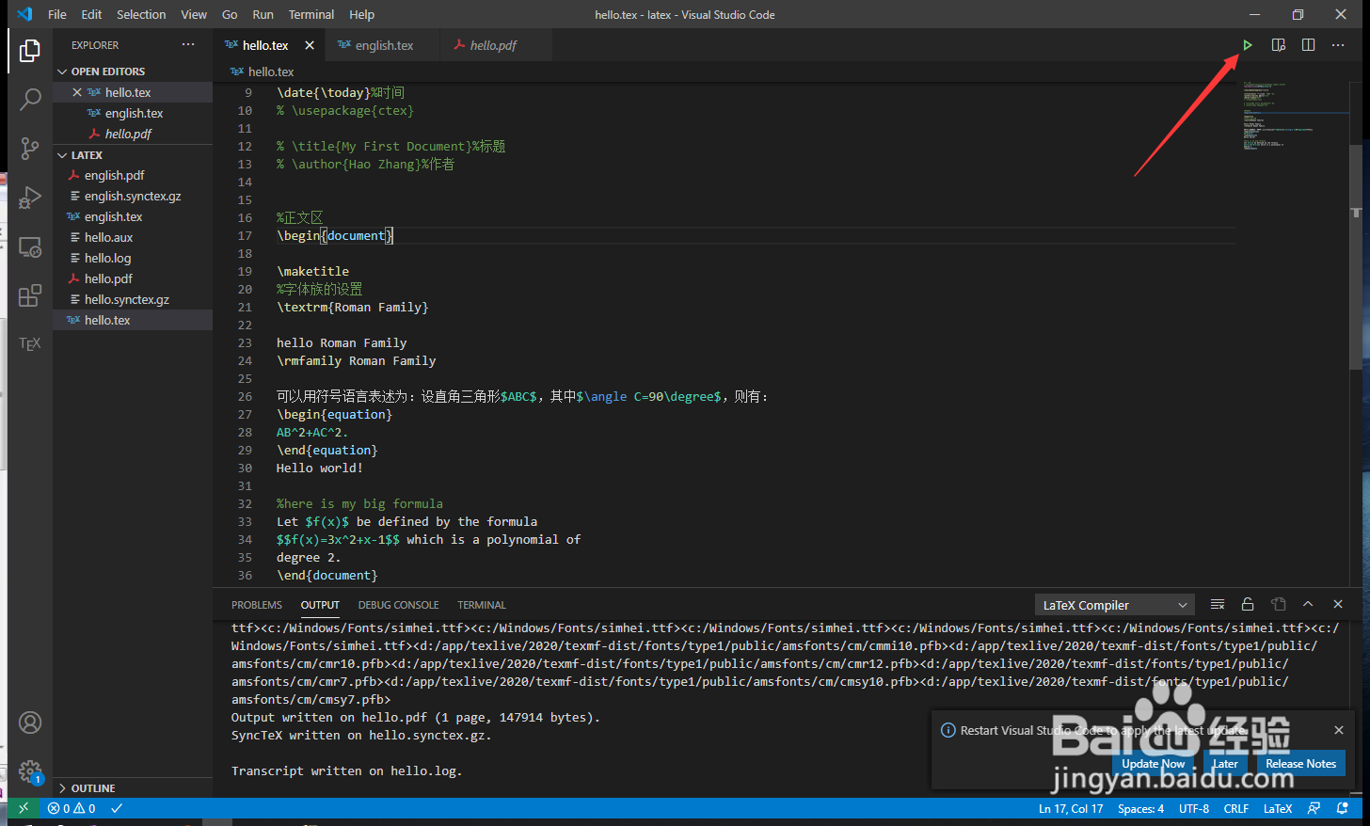
Task: Switch to the Problems panel tab
Action: pyautogui.click(x=257, y=605)
